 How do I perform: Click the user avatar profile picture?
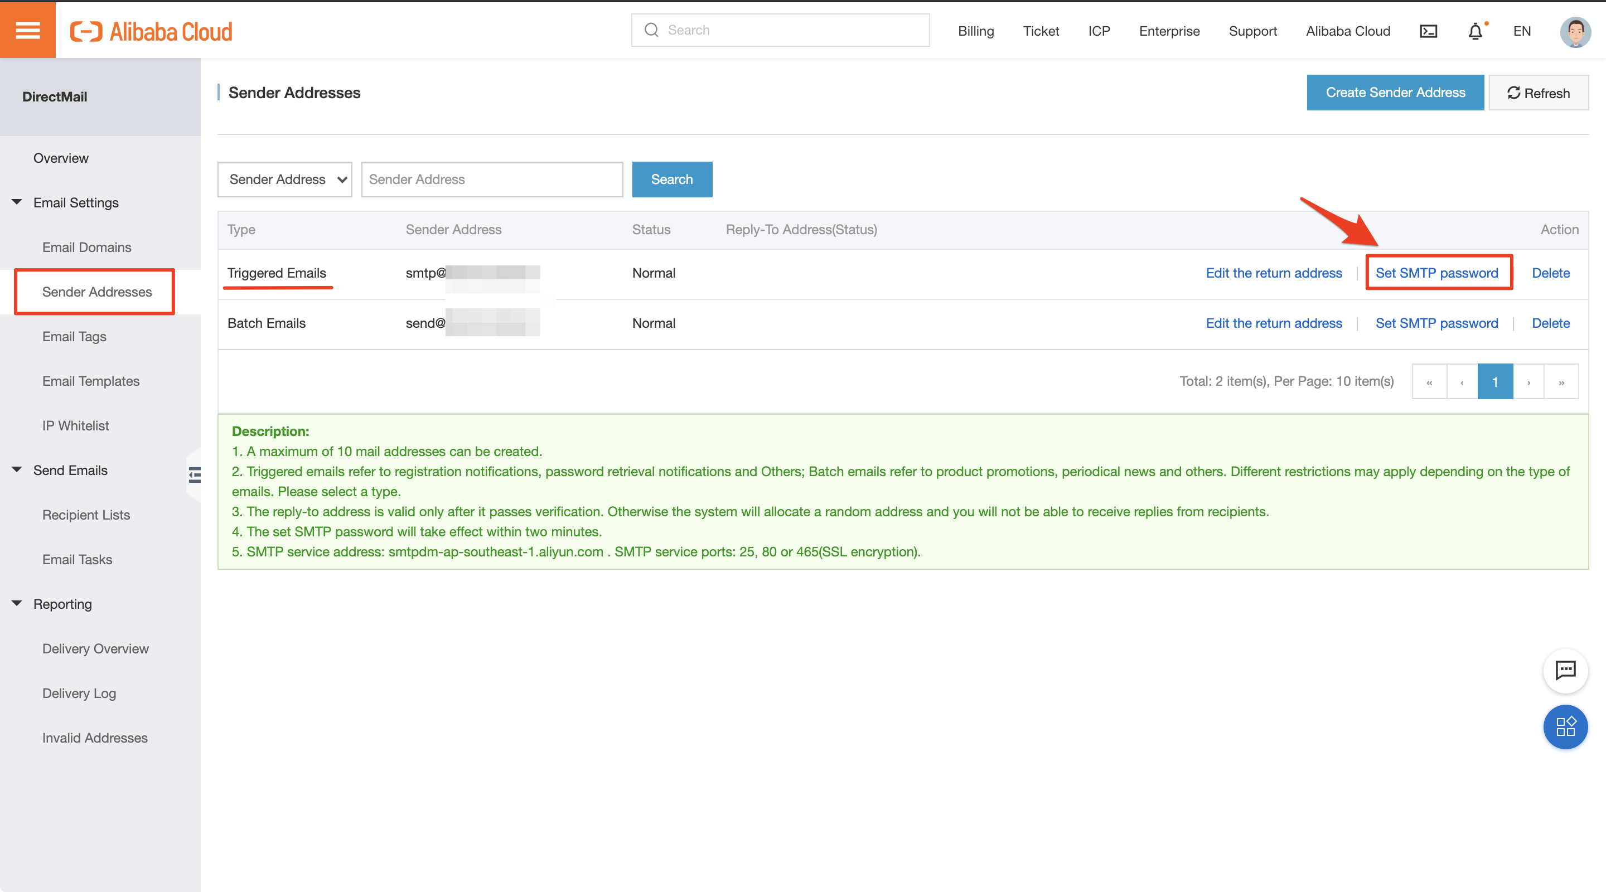pyautogui.click(x=1575, y=31)
